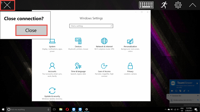200x112 pixels.
Task: Open the Devices settings category
Action: (x=78, y=44)
